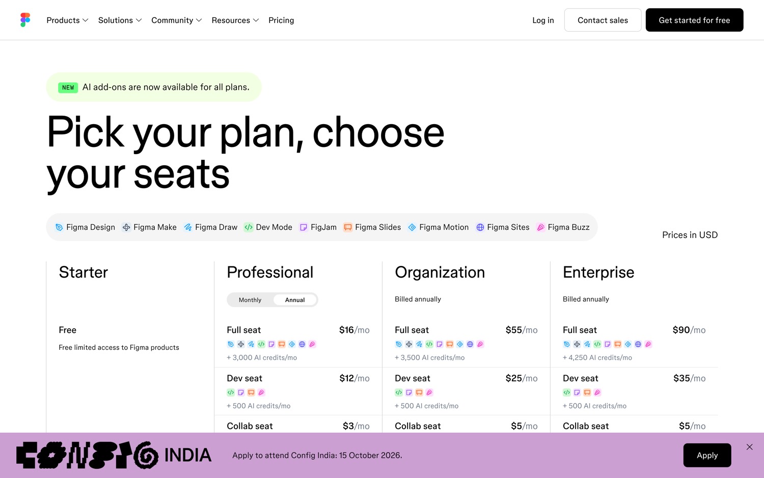
Task: Click the FigJam icon in product bar
Action: 304,227
